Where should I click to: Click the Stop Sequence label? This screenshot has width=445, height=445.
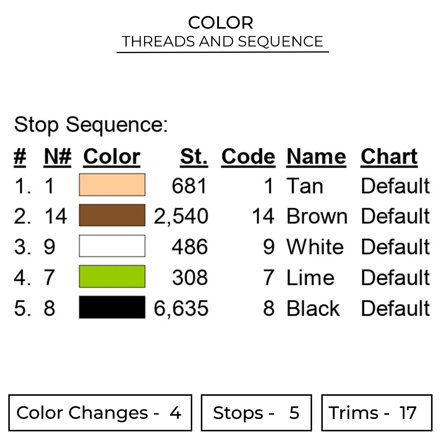[91, 124]
